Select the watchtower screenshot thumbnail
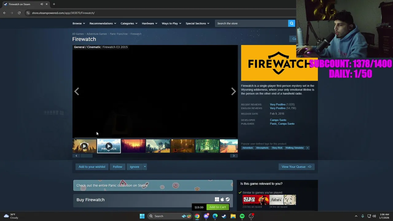Image resolution: width=393 pixels, height=221 pixels. (158, 146)
